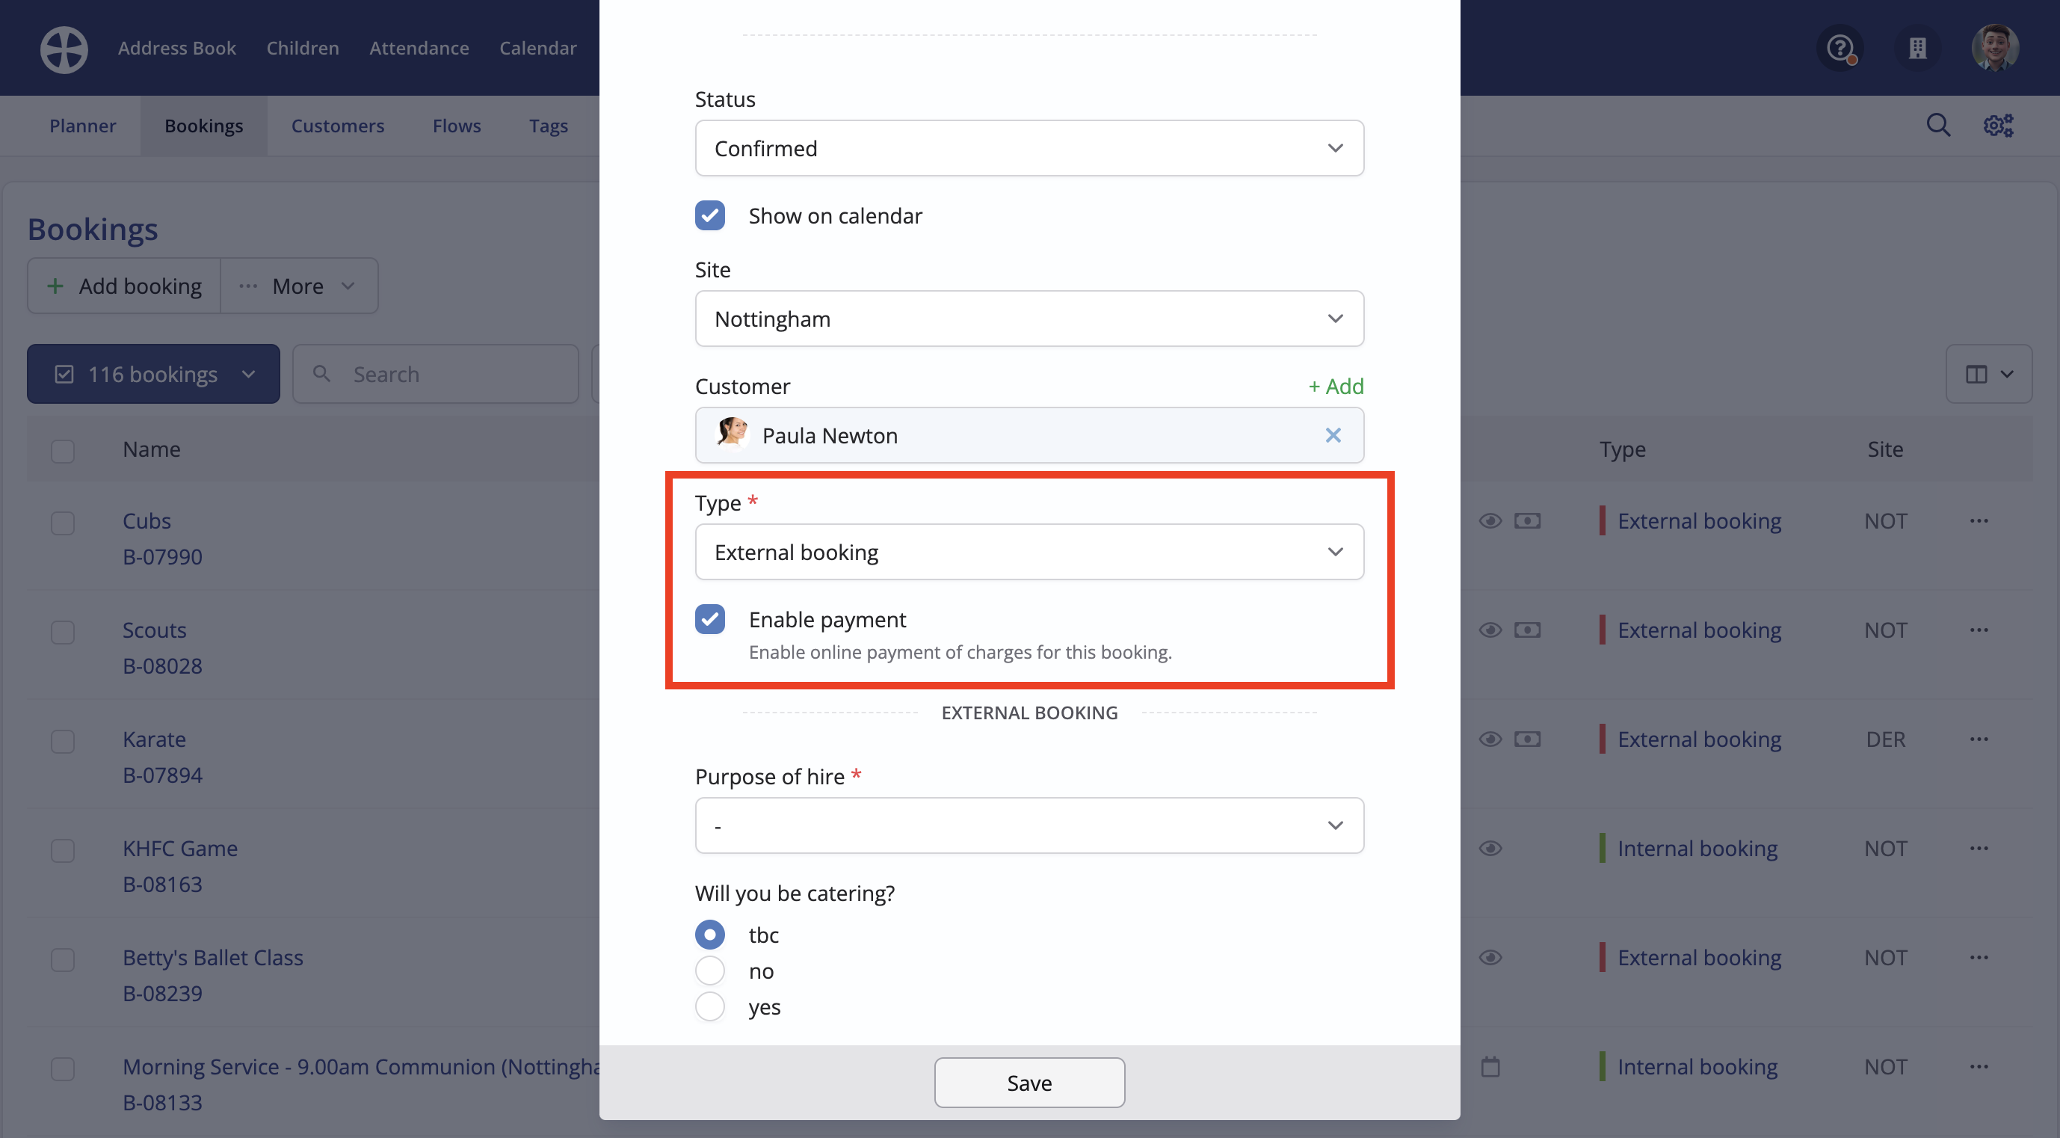Open three-dot menu for Betty's Ballet Class

pos(1979,957)
